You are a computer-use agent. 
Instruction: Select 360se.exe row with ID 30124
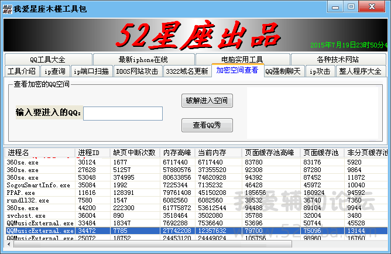[196, 163]
